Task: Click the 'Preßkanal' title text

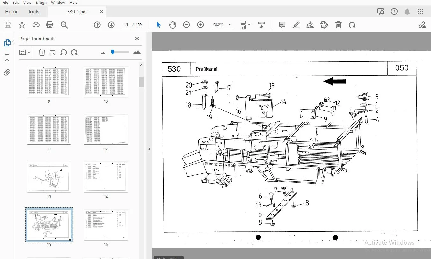Action: [207, 69]
